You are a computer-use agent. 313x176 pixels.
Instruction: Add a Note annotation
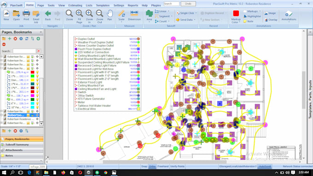[248, 21]
